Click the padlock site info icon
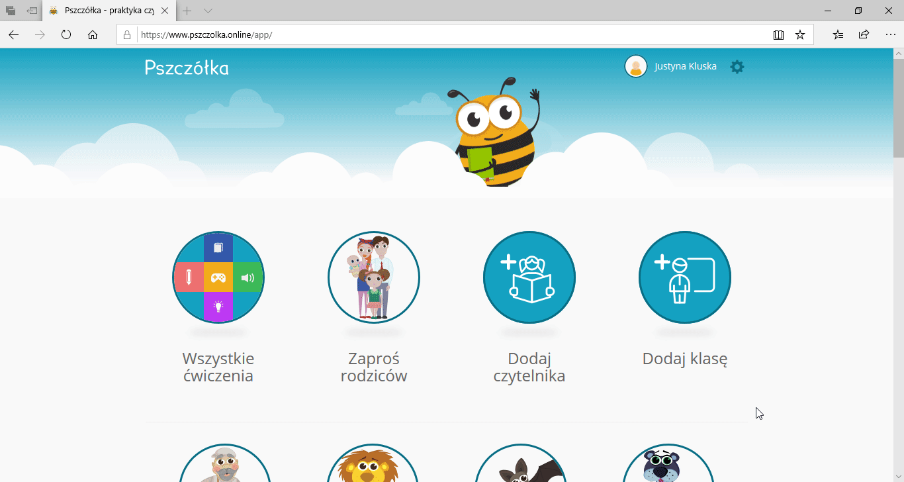The width and height of the screenshot is (904, 482). click(127, 35)
